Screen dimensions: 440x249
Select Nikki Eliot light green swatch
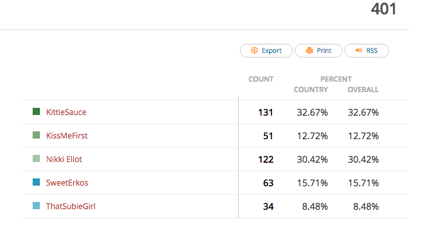tap(36, 159)
